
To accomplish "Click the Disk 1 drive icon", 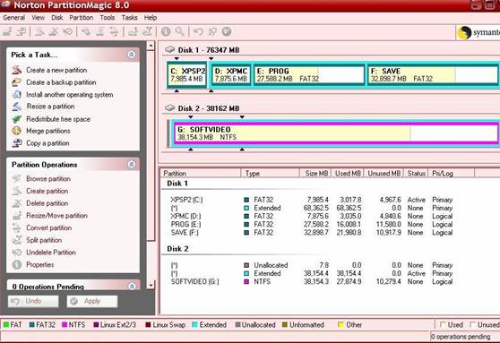I will pos(170,50).
